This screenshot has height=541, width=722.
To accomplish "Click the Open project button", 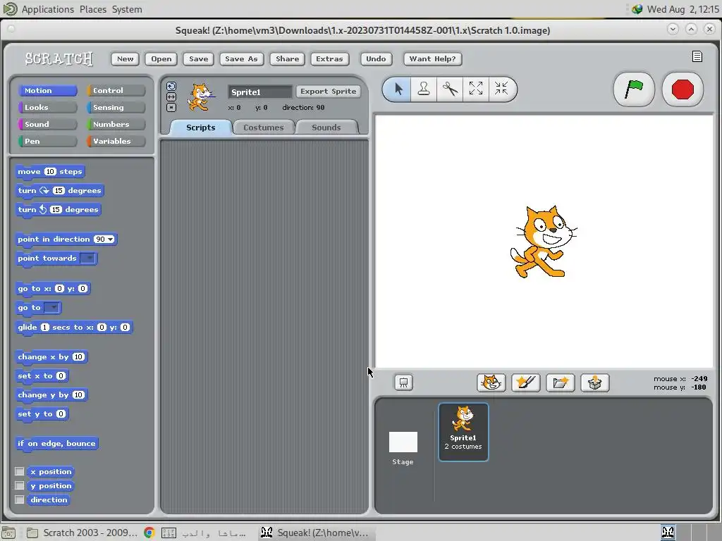I will coord(161,59).
